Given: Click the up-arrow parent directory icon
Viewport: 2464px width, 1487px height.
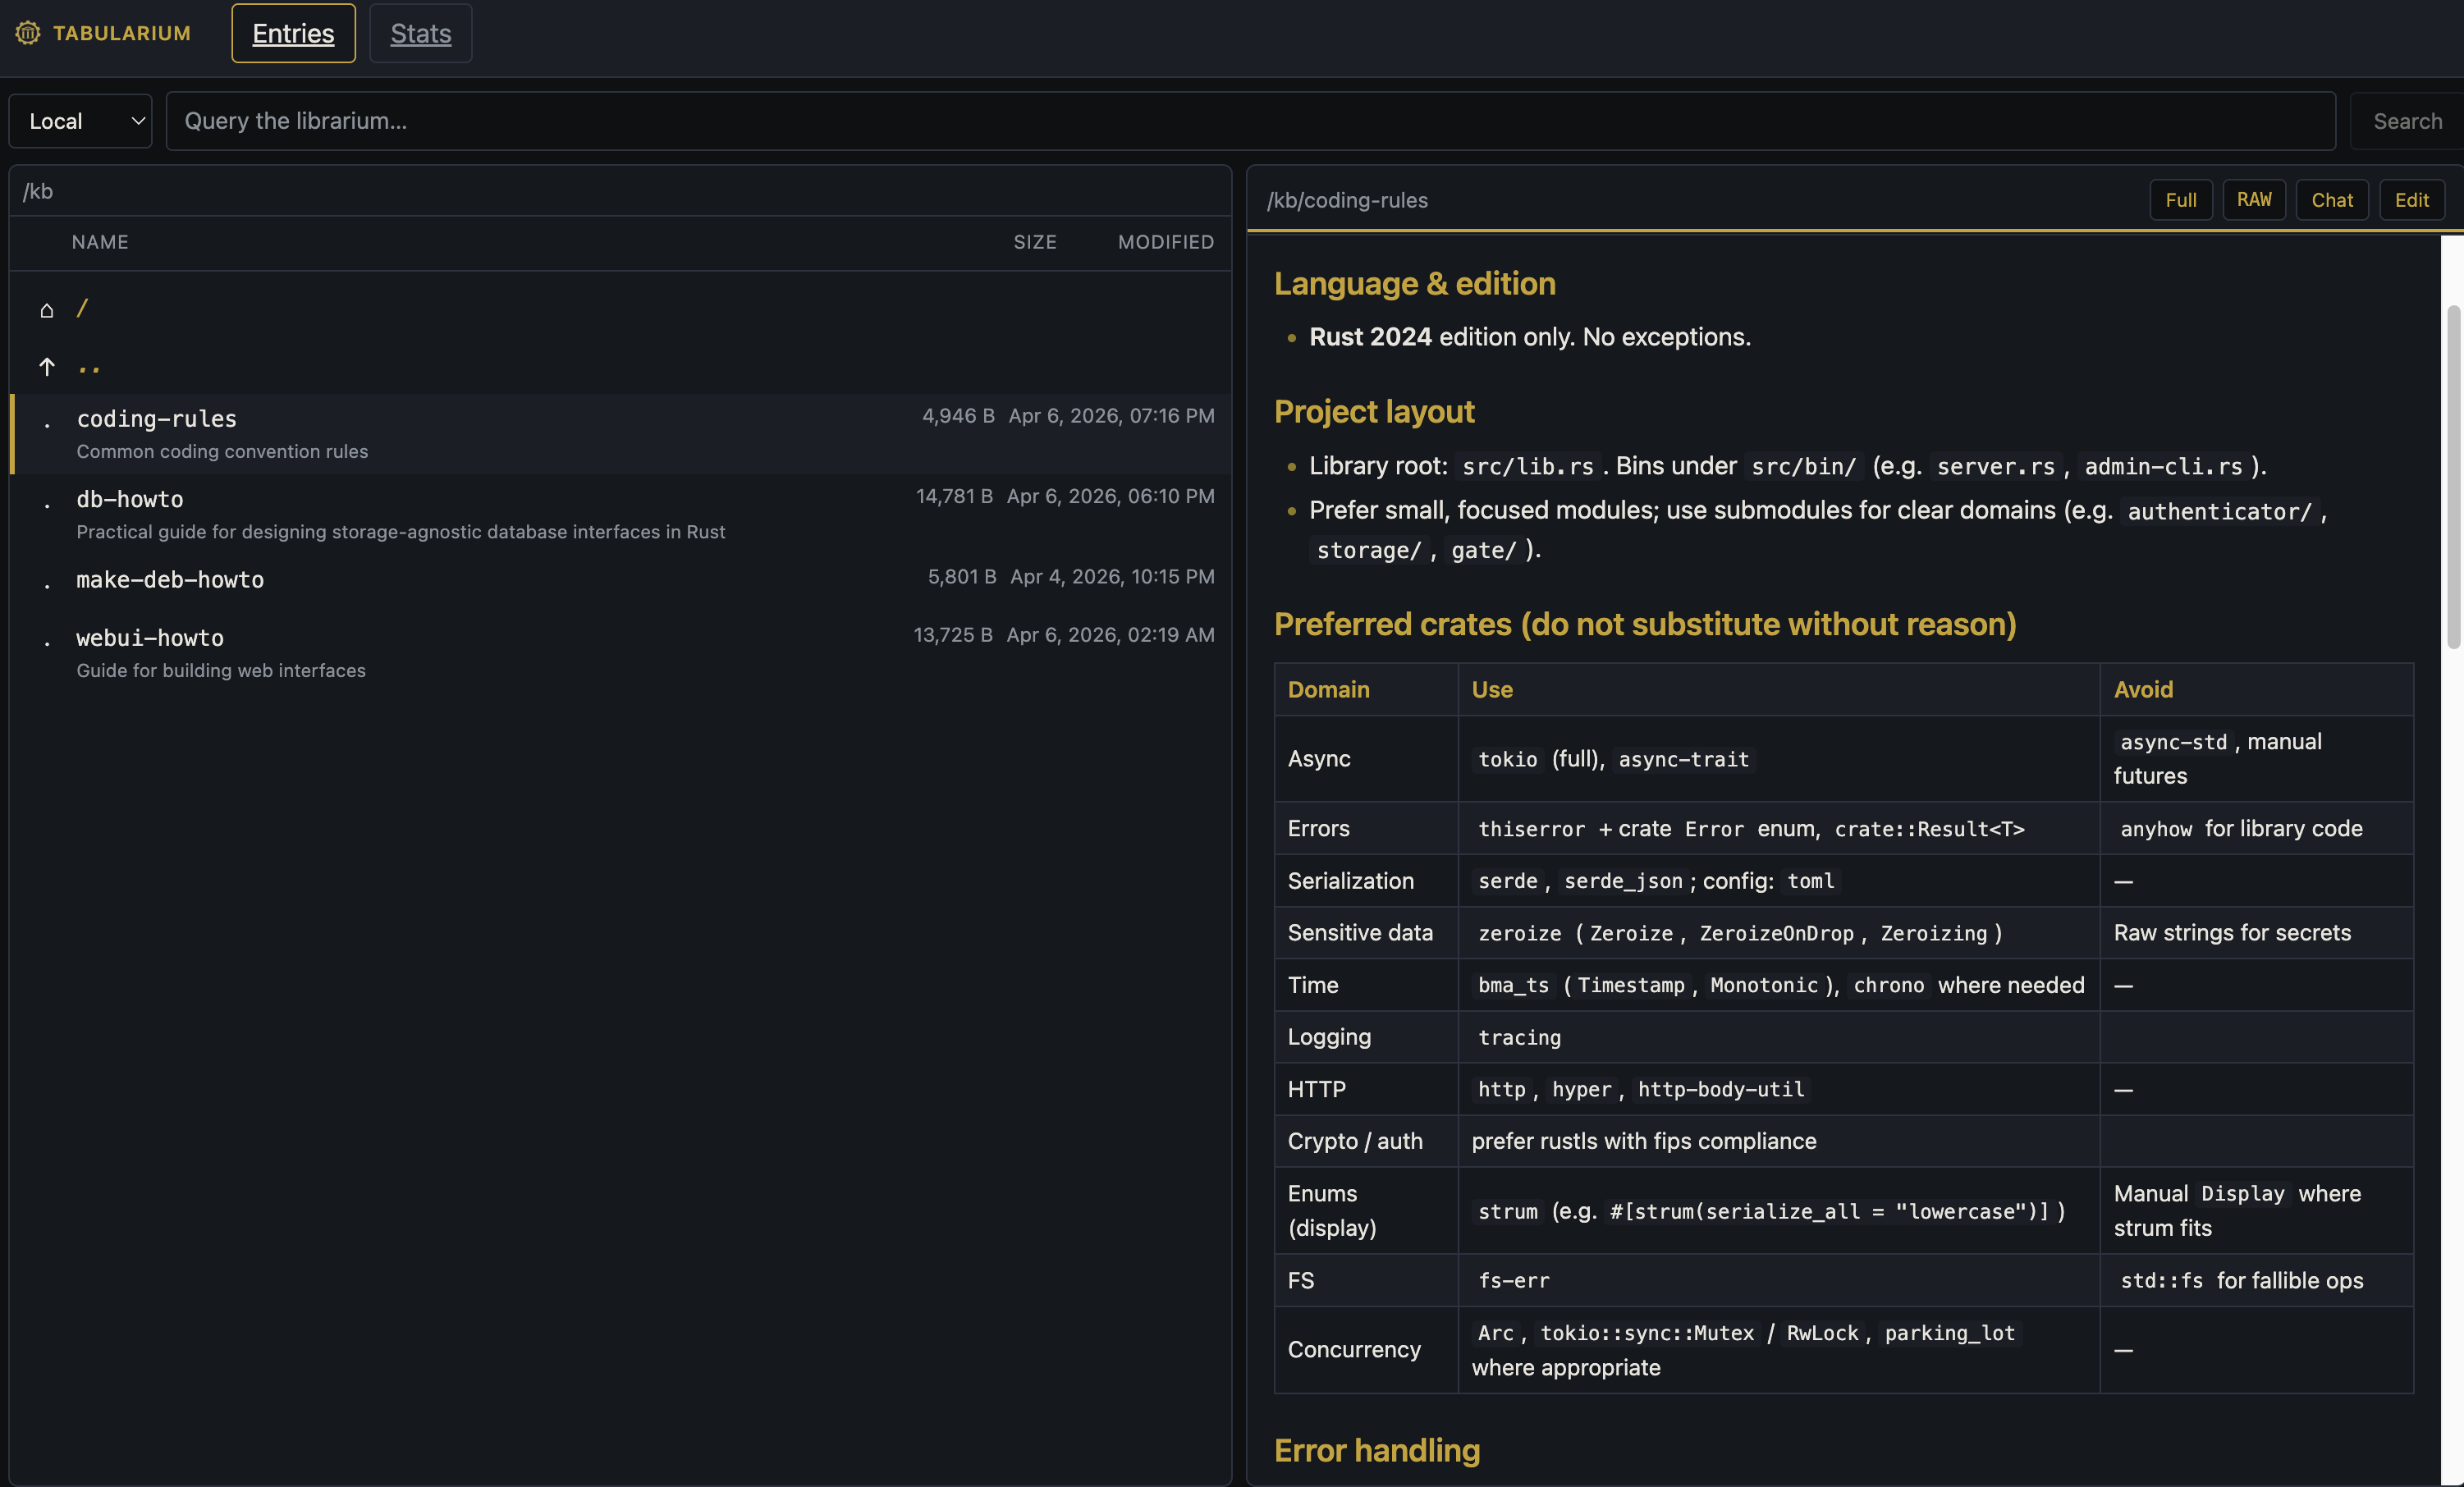Looking at the screenshot, I should [46, 367].
